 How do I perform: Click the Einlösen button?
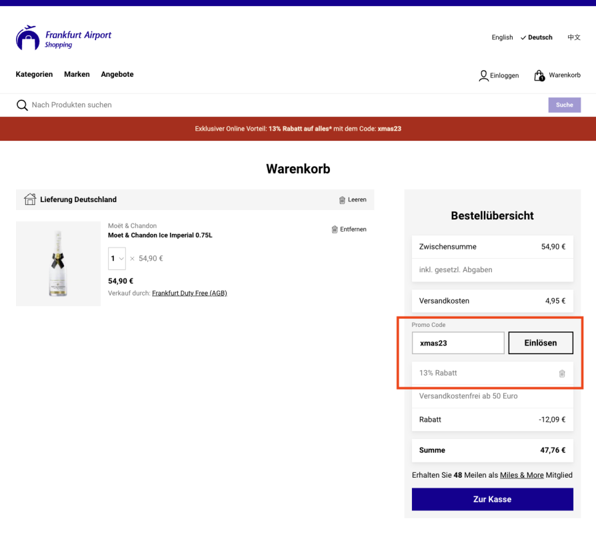pyautogui.click(x=541, y=343)
